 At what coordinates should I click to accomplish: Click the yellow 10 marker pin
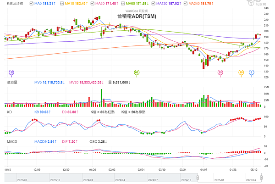(241, 72)
